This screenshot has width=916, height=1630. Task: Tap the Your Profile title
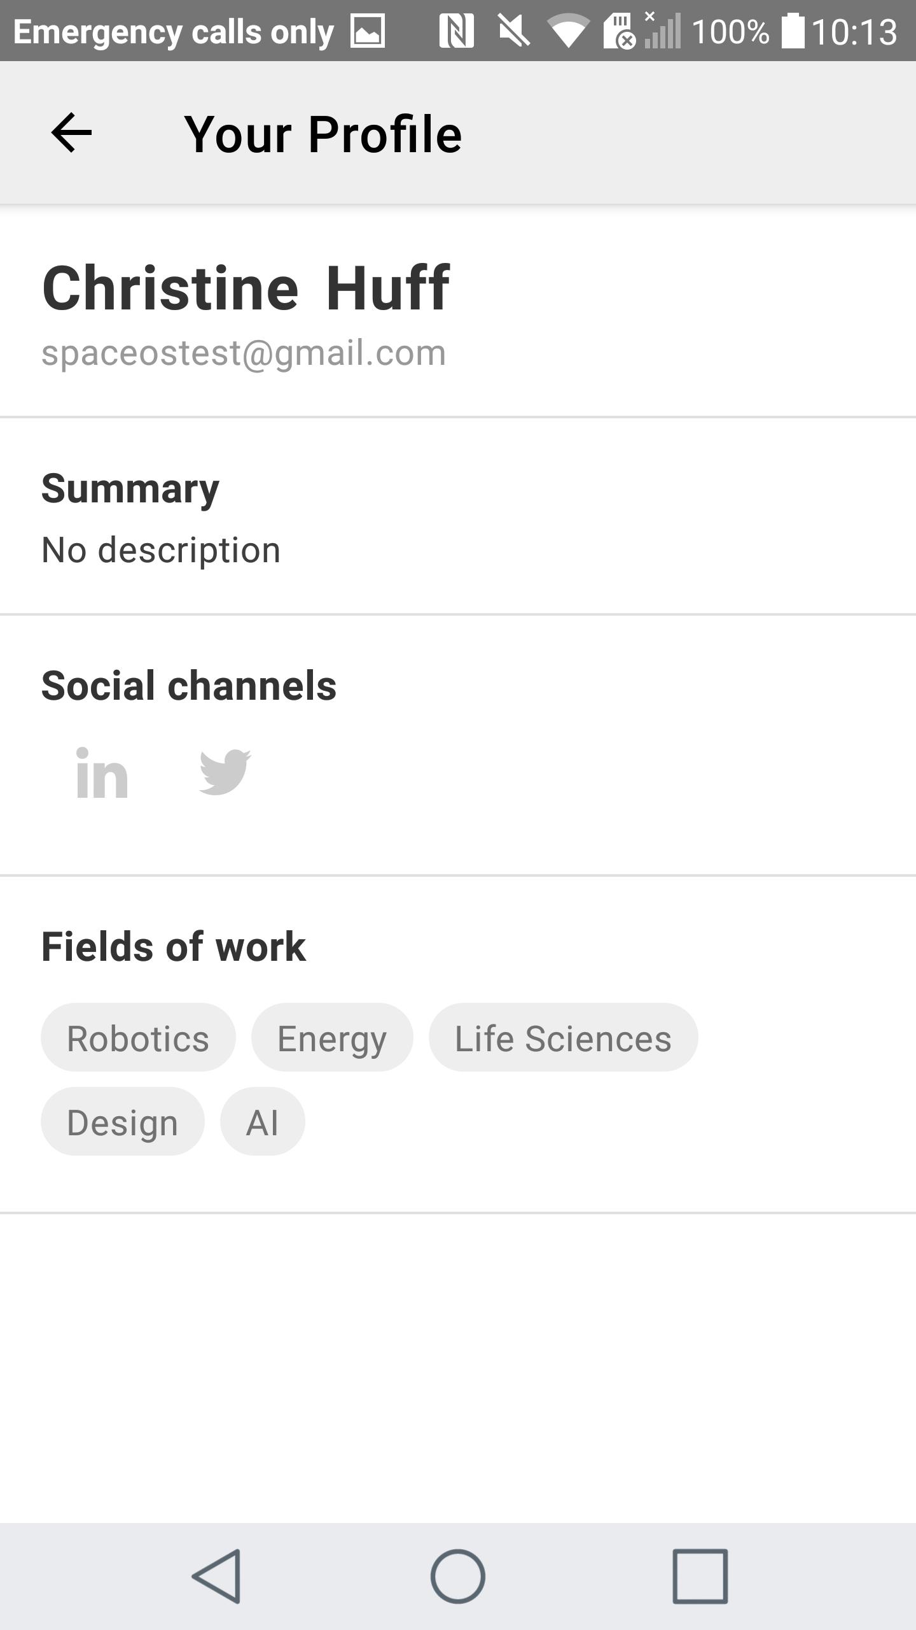tap(323, 134)
